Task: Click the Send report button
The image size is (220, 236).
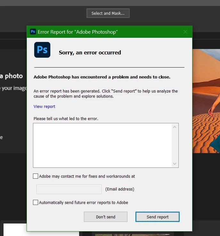Action: [158, 217]
